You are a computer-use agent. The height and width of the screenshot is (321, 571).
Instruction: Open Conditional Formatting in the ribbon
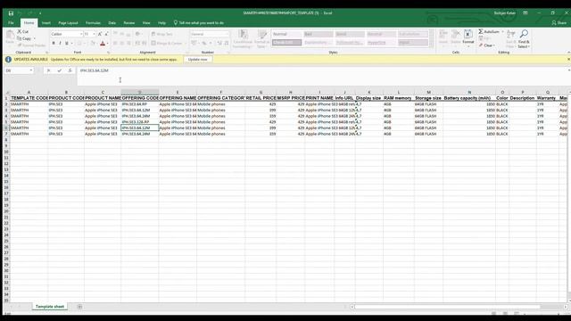point(243,39)
